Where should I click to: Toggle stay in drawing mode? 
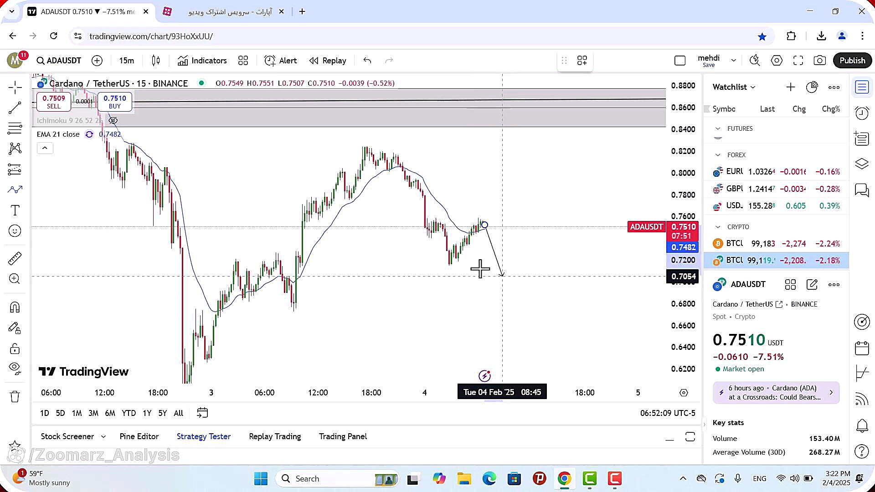coord(15,328)
